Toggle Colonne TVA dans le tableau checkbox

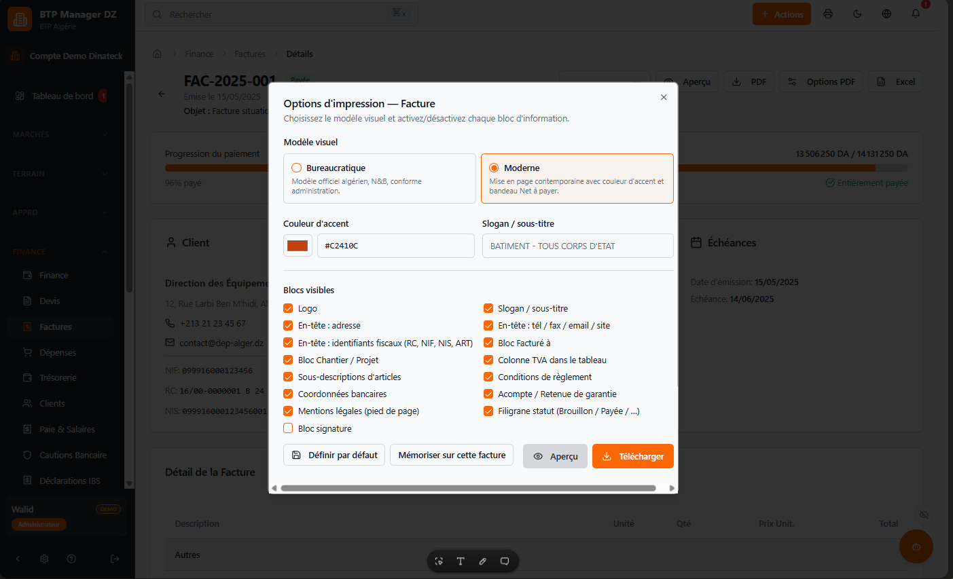488,360
